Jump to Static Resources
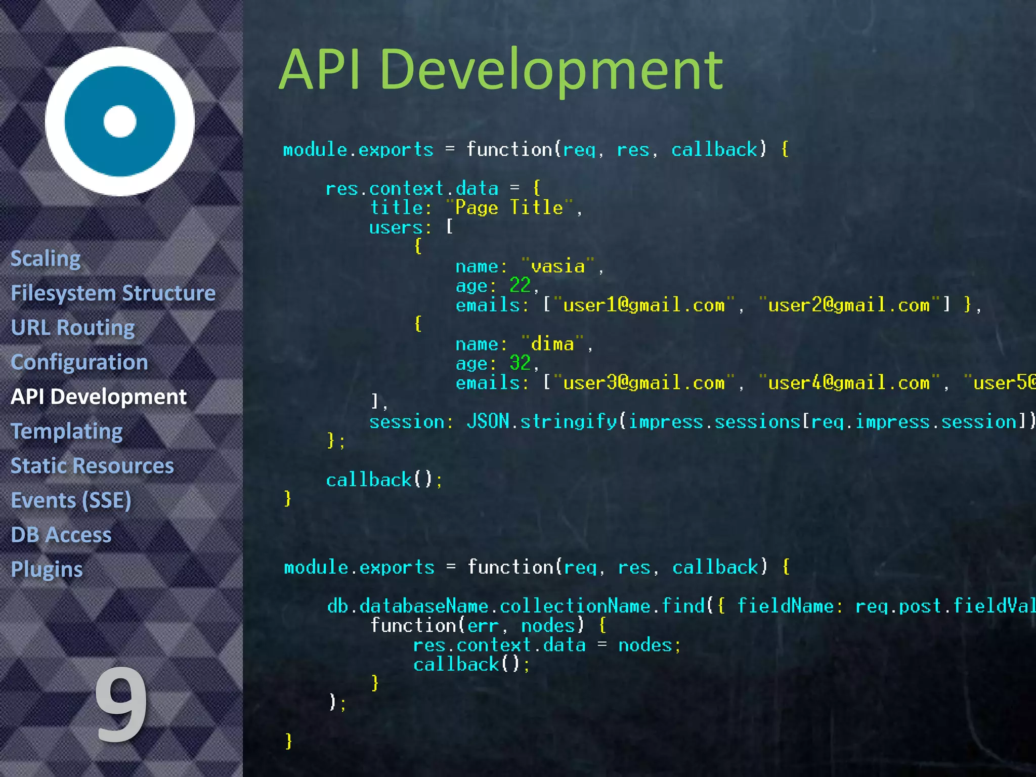The image size is (1036, 777). point(92,465)
